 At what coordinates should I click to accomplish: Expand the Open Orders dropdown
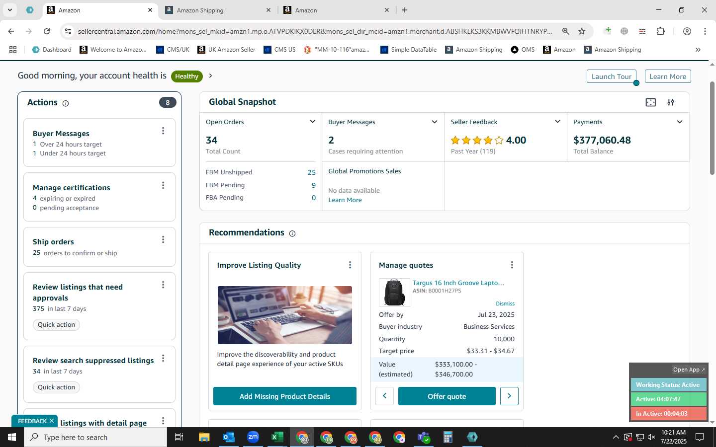[312, 122]
